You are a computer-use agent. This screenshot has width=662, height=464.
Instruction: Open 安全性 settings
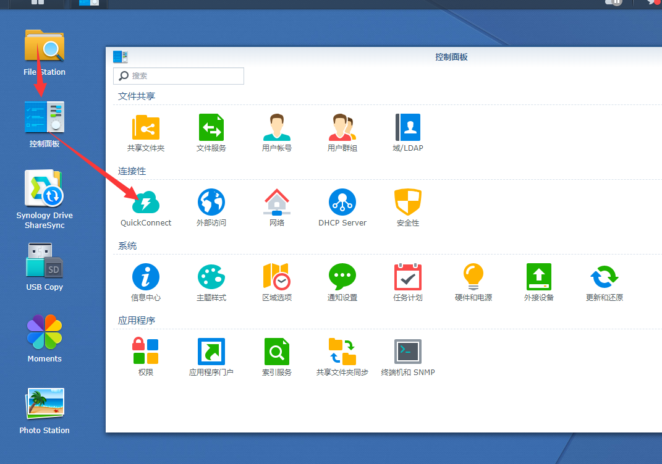point(408,208)
